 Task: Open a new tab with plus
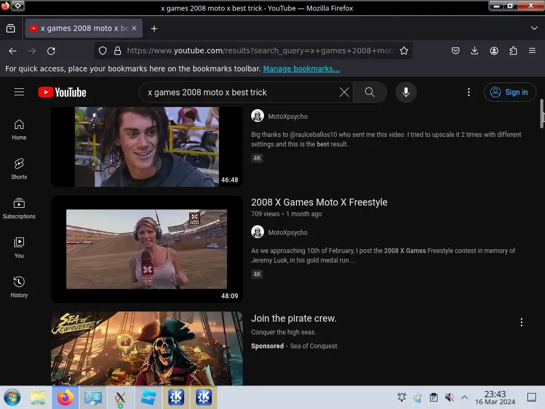click(154, 29)
